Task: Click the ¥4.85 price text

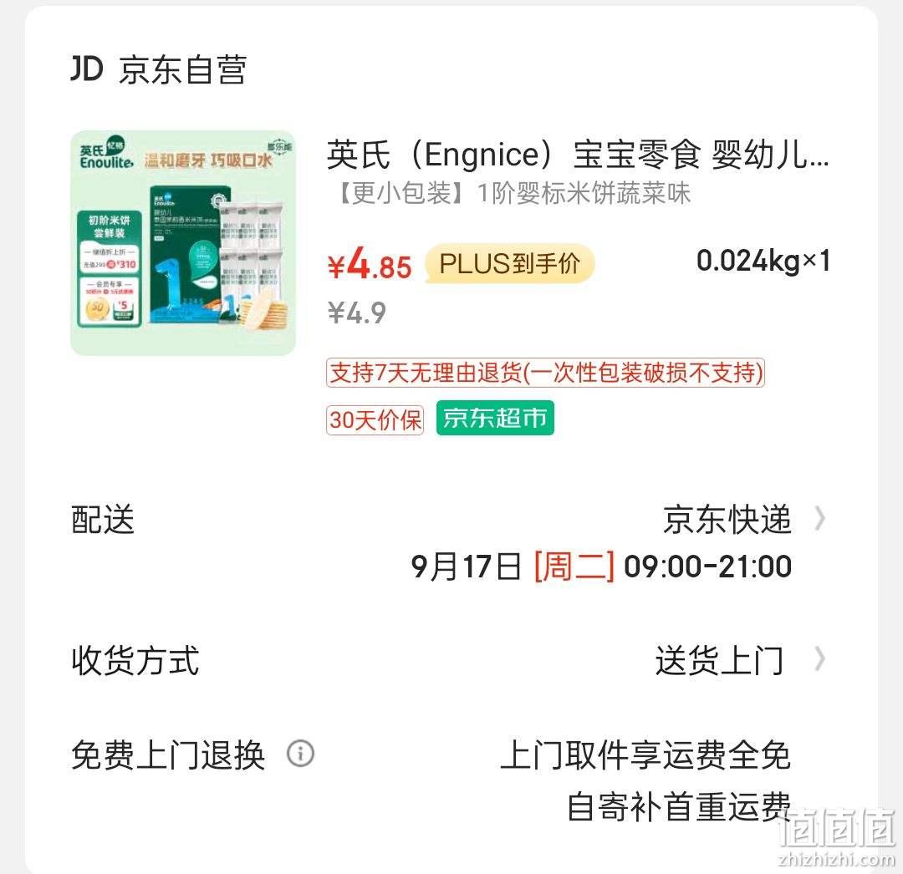Action: click(370, 264)
